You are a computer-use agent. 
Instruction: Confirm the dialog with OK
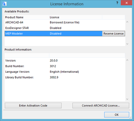click(x=117, y=115)
